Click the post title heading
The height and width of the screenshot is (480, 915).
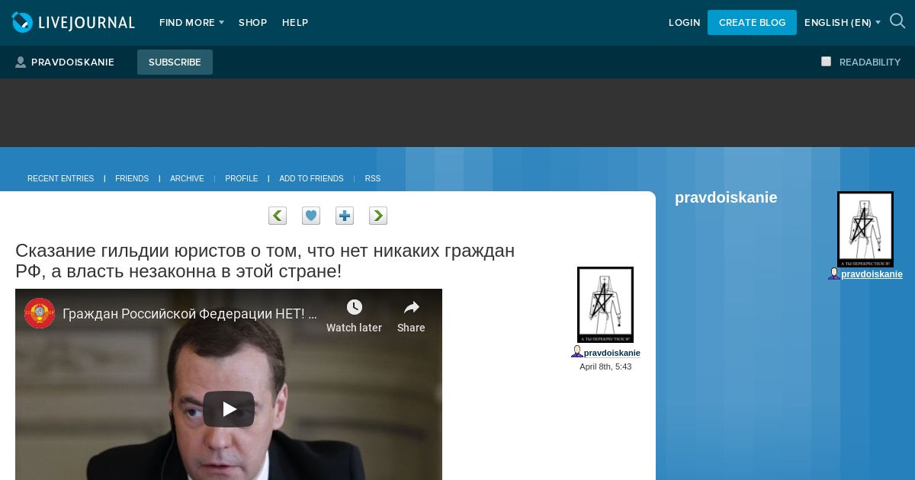pyautogui.click(x=265, y=261)
